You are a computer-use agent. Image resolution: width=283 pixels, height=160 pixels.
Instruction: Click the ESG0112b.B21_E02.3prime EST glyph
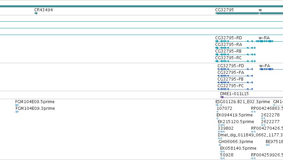(x=218, y=105)
